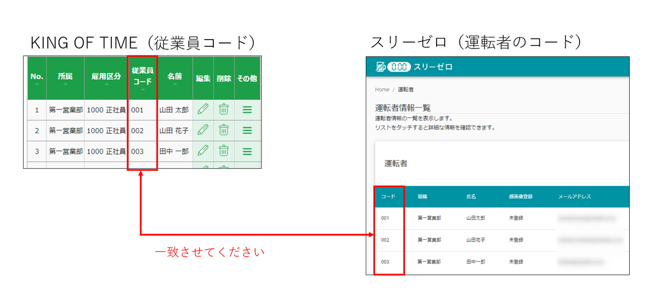Click 氏名 column header

(x=471, y=196)
